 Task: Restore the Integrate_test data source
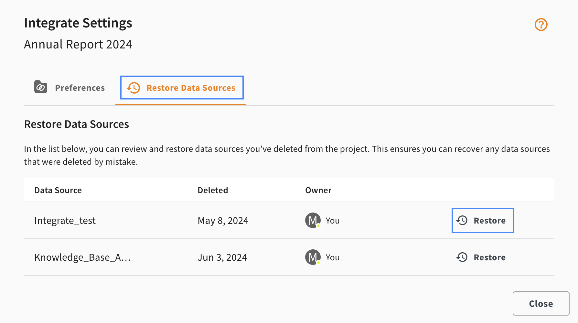pyautogui.click(x=483, y=221)
